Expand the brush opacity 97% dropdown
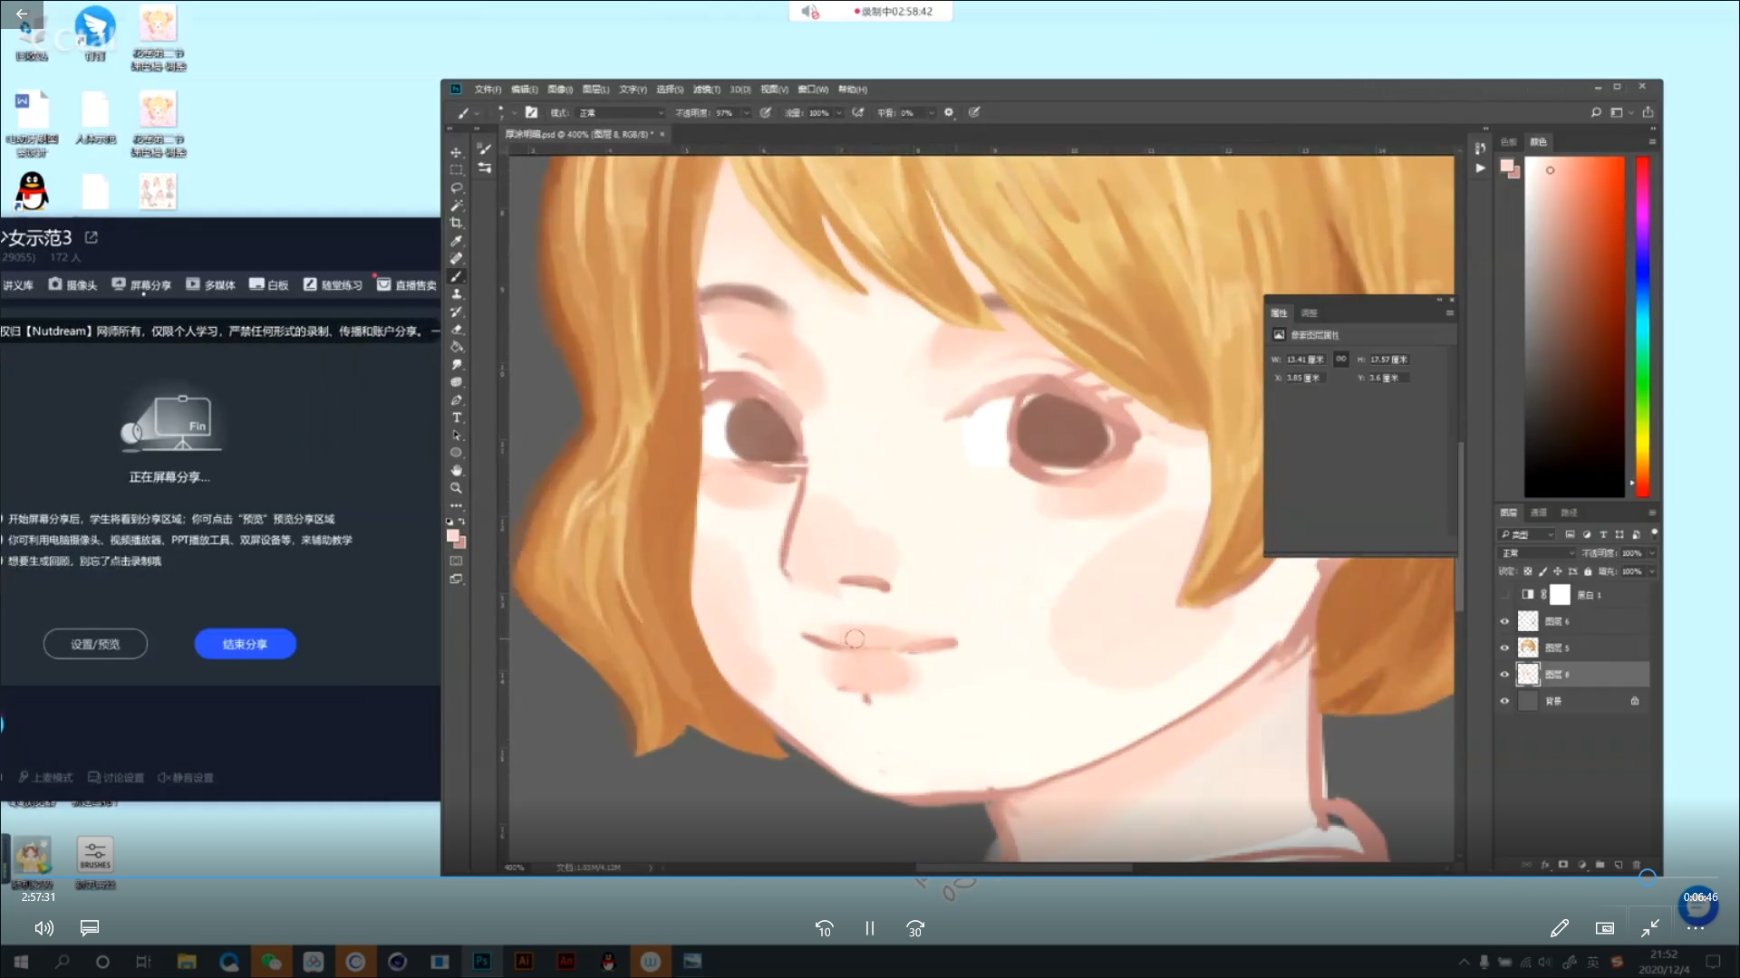 pyautogui.click(x=747, y=113)
